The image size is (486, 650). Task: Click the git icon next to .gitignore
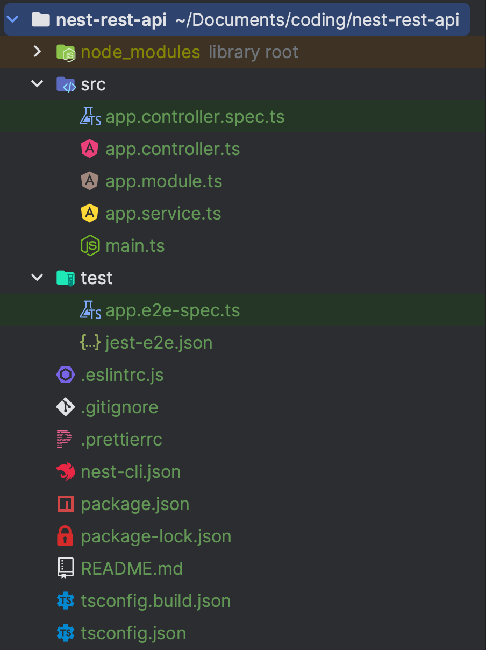click(x=66, y=407)
